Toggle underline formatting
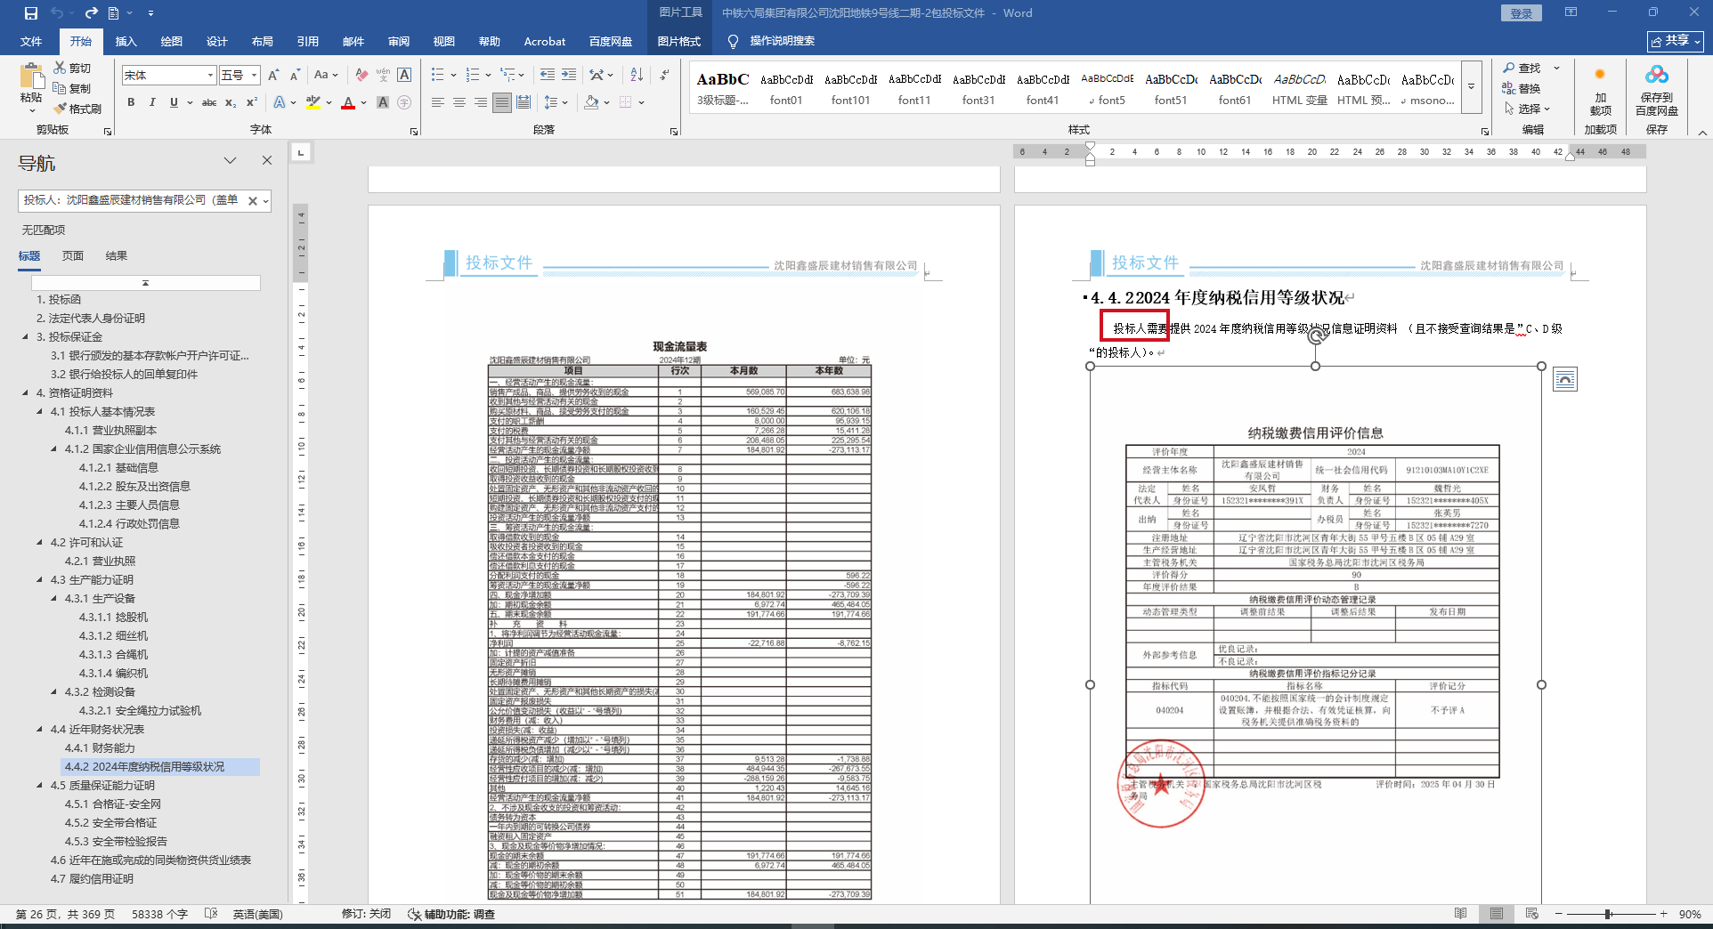The height and width of the screenshot is (929, 1713). (174, 102)
